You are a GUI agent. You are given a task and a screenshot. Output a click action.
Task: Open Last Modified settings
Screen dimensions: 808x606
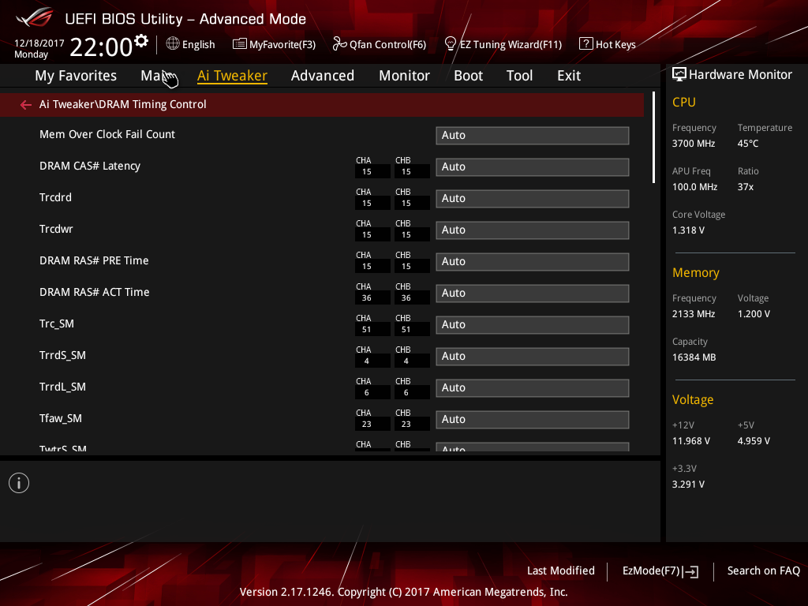pyautogui.click(x=561, y=571)
